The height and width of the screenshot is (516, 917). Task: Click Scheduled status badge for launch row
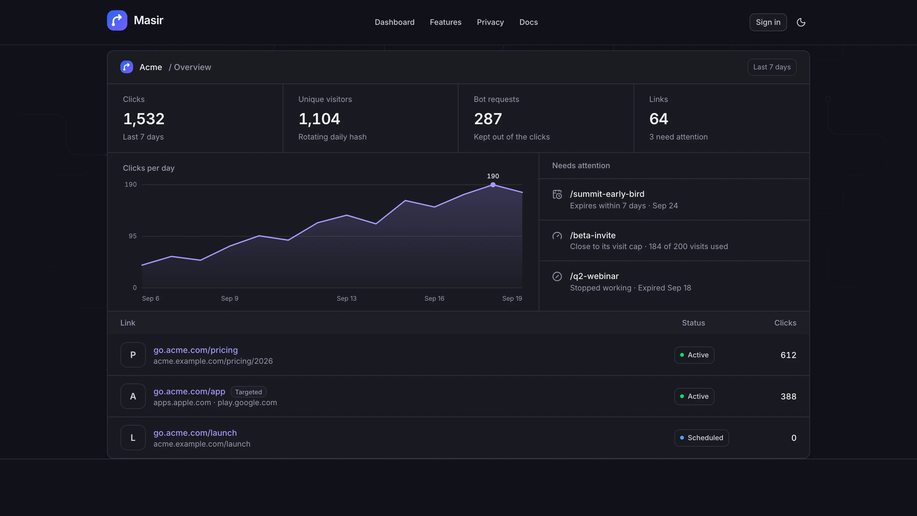point(701,438)
